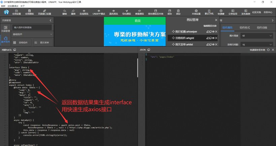Open 全局设置 global settings
The width and height of the screenshot is (276, 146).
click(x=16, y=12)
